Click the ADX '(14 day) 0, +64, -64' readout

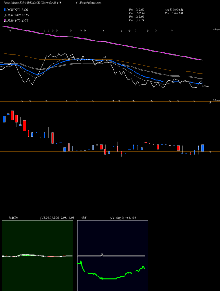click(x=123, y=218)
